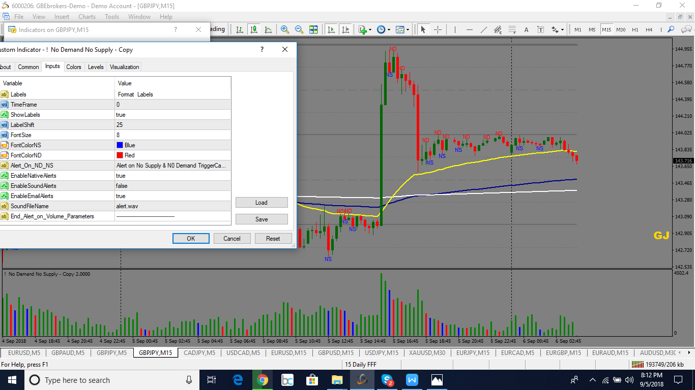Click the dialog help question mark
The width and height of the screenshot is (695, 390).
tap(262, 49)
